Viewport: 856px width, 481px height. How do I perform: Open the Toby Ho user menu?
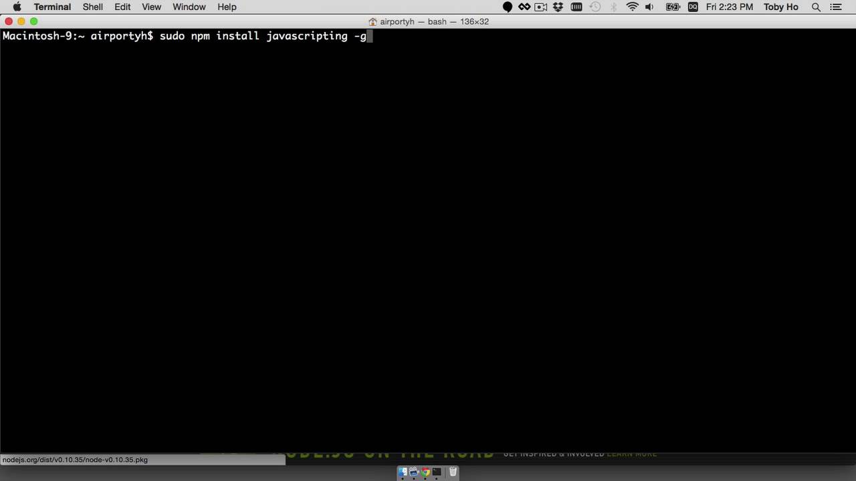point(781,7)
